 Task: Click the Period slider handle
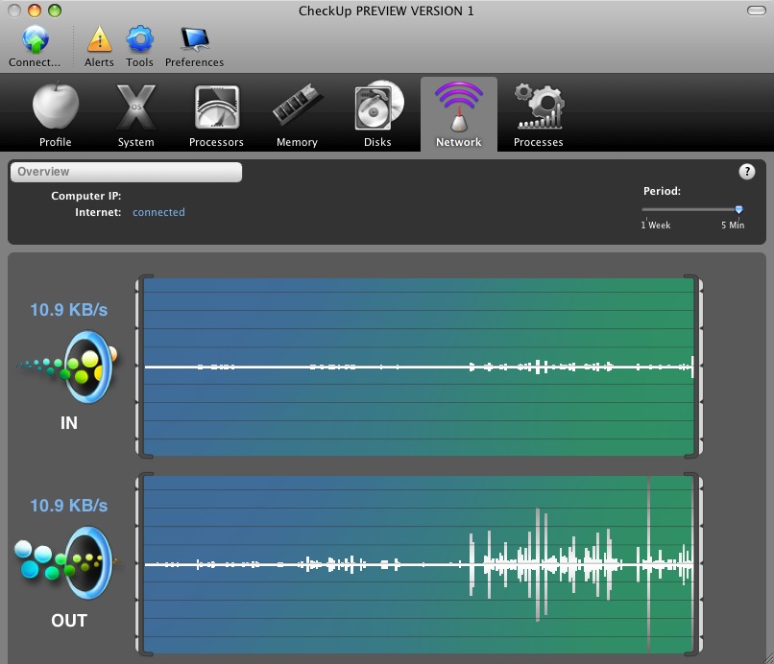pyautogui.click(x=738, y=209)
